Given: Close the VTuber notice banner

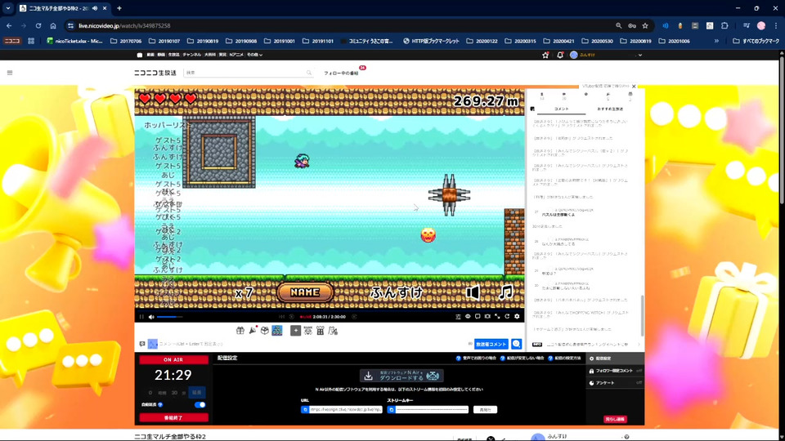Looking at the screenshot, I should pos(634,86).
